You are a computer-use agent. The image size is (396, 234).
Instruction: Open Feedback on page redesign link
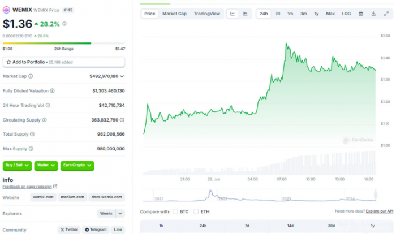click(27, 187)
